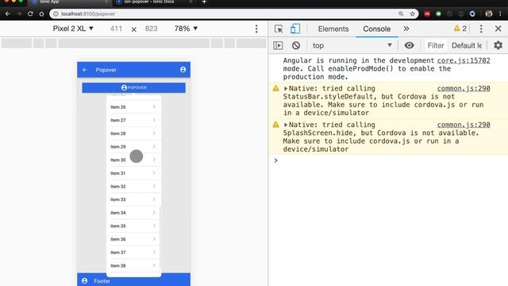The image size is (508, 286).
Task: Open the Pixel 2 XL device dropdown
Action: pyautogui.click(x=73, y=29)
